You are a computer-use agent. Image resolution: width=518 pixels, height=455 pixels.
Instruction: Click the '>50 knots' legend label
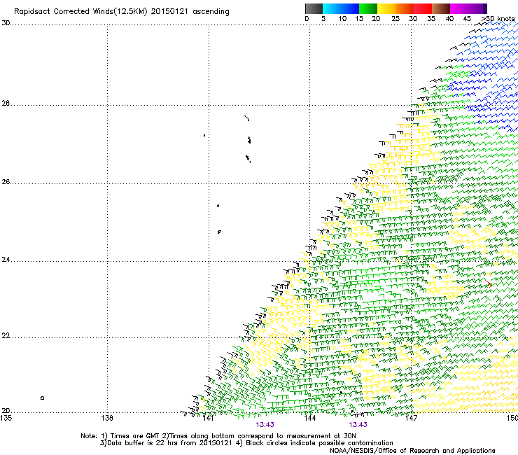click(498, 19)
